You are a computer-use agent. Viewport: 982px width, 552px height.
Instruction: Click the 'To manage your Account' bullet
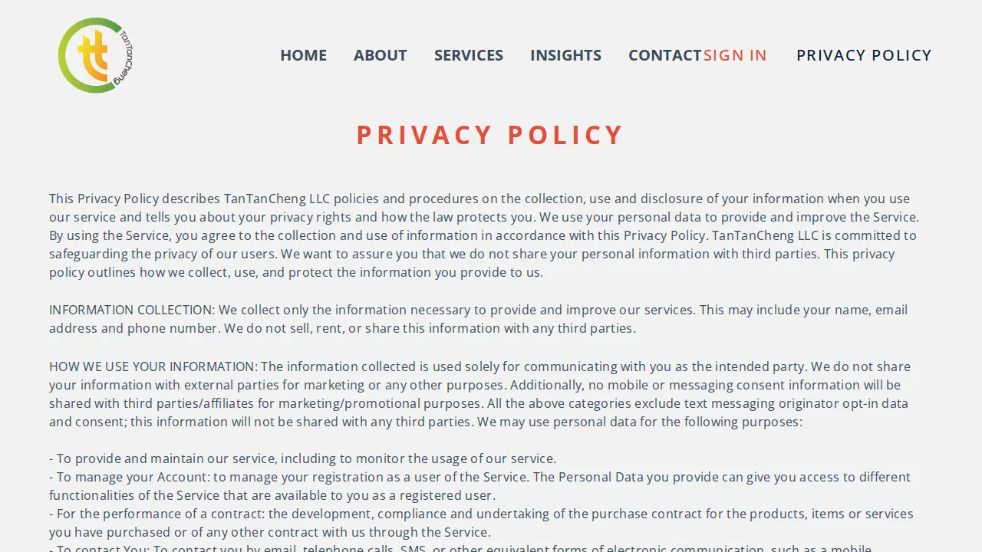click(479, 486)
